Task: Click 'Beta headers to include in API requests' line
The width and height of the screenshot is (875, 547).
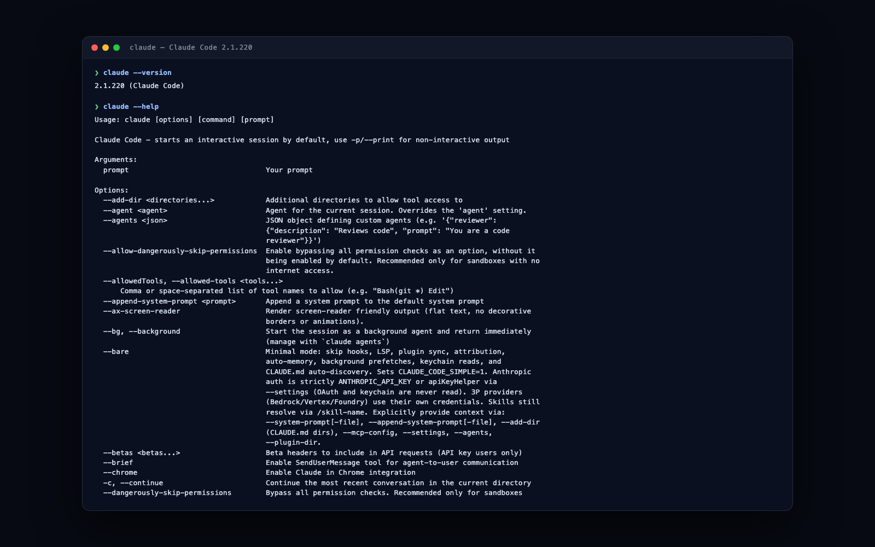Action: 394,453
